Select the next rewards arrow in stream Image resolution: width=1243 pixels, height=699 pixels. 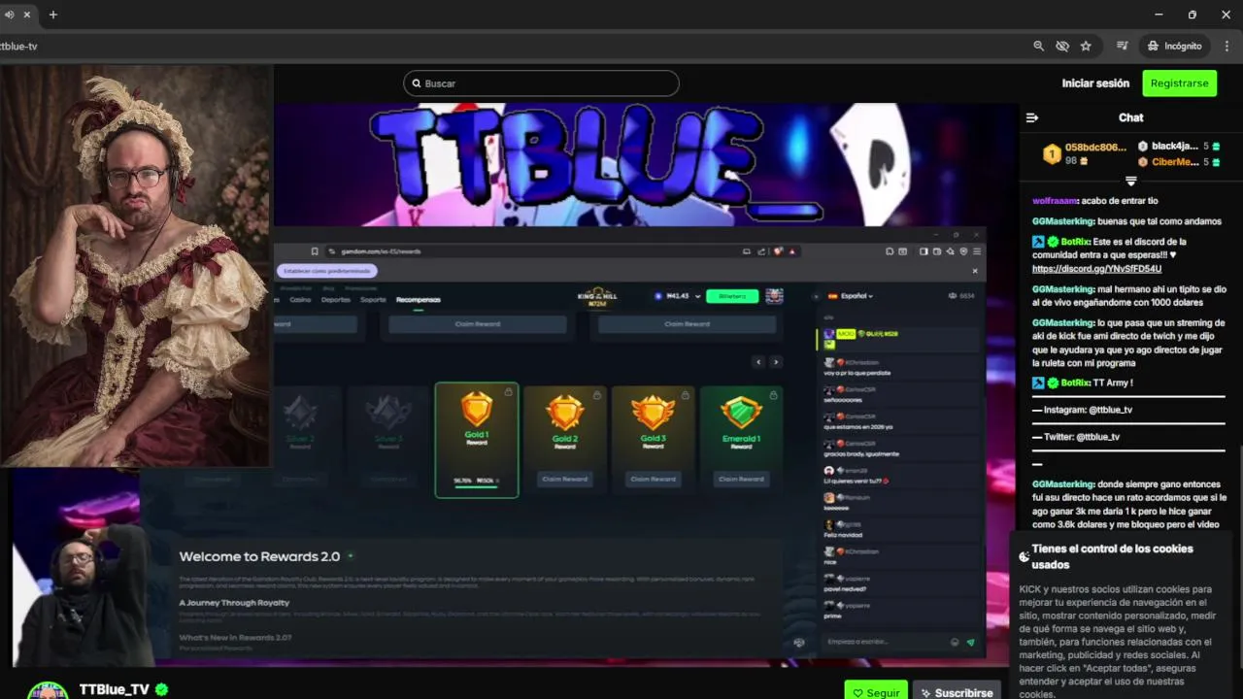775,362
